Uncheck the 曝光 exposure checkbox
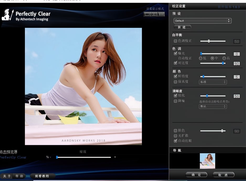 tap(175, 53)
